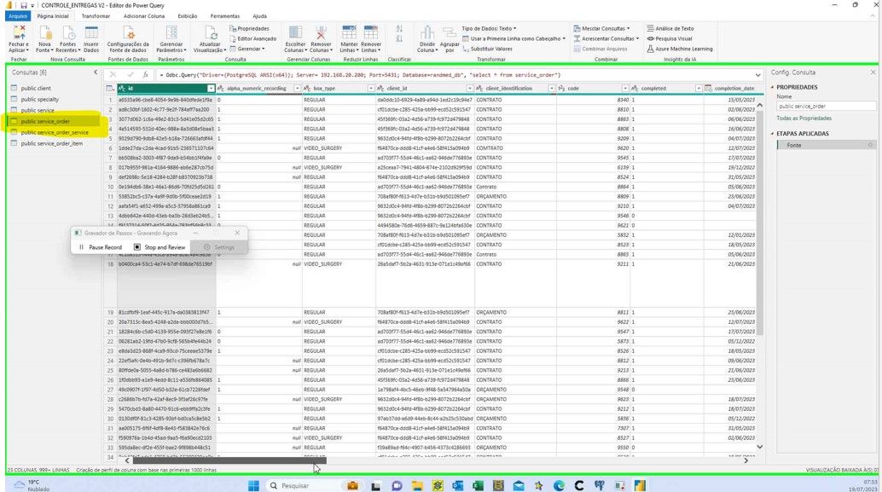
Task: Open Tipo de Dados: Texto dropdown
Action: (489, 28)
